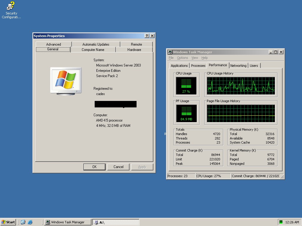Open the Remote tab
This screenshot has width=302, height=226.
pos(136,44)
